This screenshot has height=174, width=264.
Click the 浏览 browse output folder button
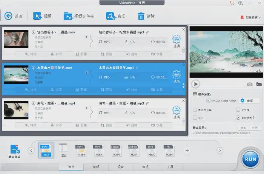click(x=244, y=128)
